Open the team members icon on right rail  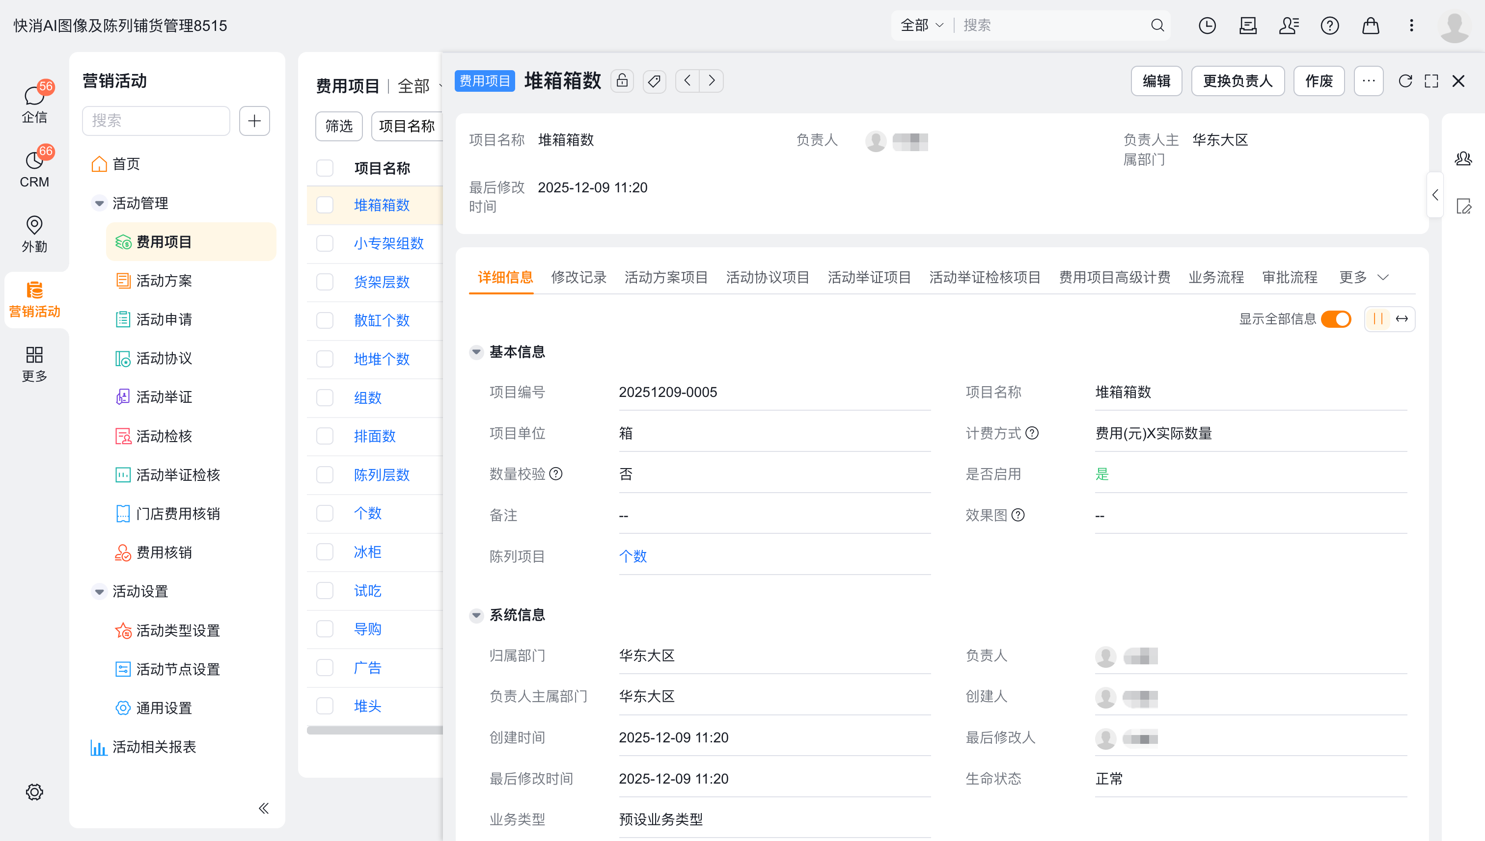(1463, 159)
